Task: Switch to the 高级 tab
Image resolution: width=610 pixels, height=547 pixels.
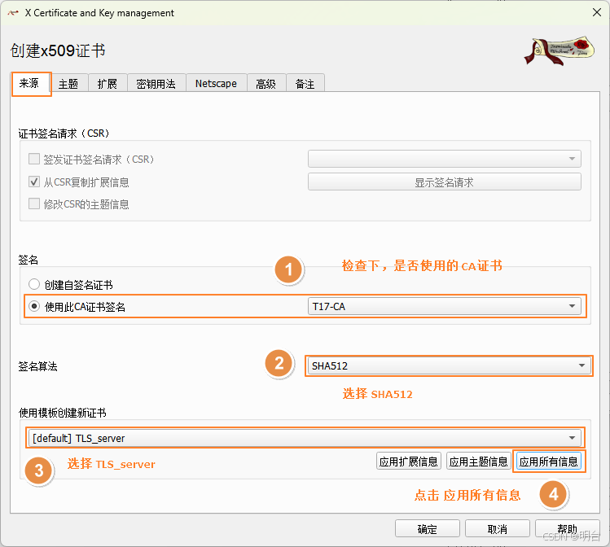Action: tap(266, 84)
